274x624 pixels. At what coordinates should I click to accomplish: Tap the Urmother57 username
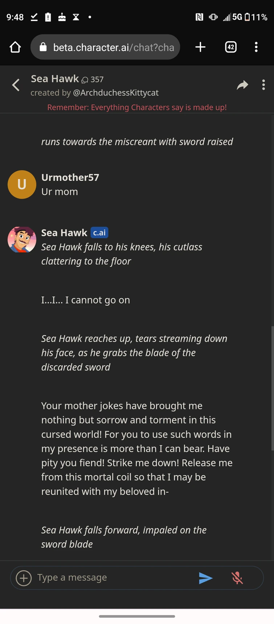click(70, 177)
